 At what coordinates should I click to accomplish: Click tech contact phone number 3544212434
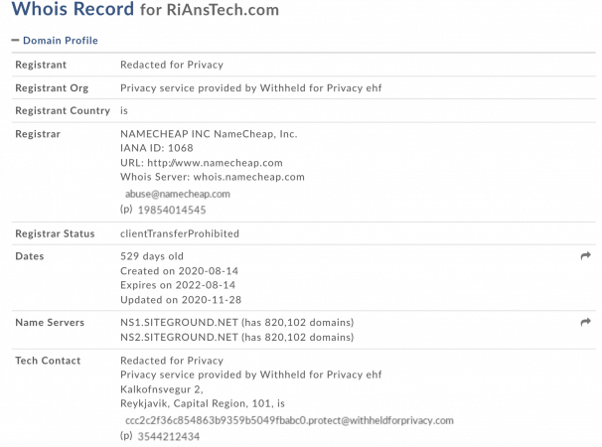tap(169, 437)
